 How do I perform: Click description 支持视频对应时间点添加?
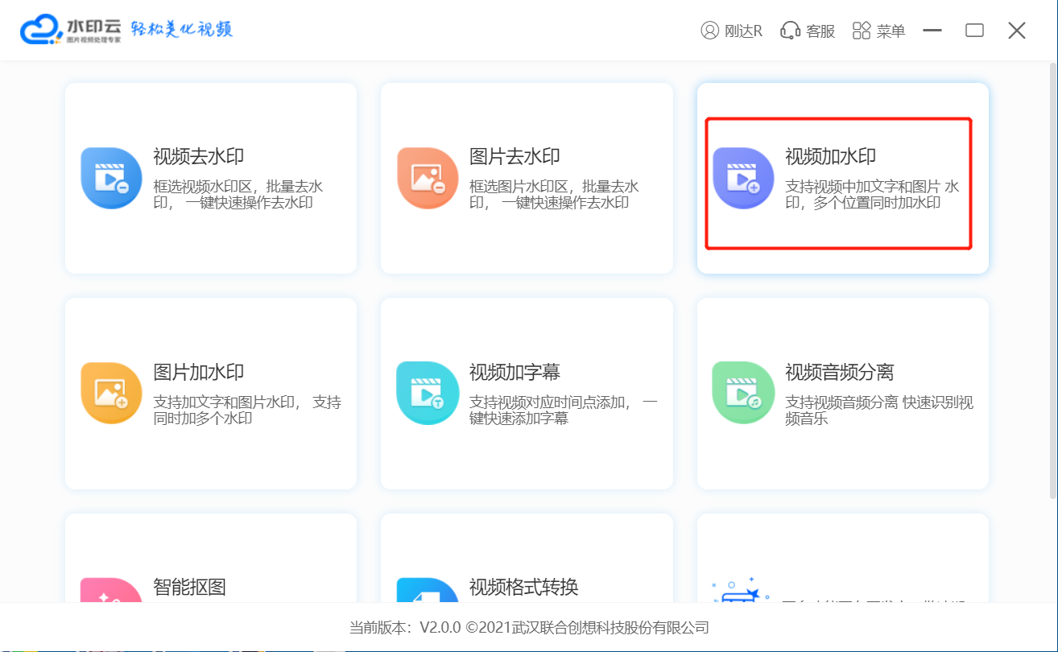(564, 411)
